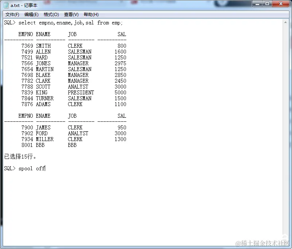Click the vertical scrollbar up arrow
The height and width of the screenshot is (249, 292).
pyautogui.click(x=285, y=22)
